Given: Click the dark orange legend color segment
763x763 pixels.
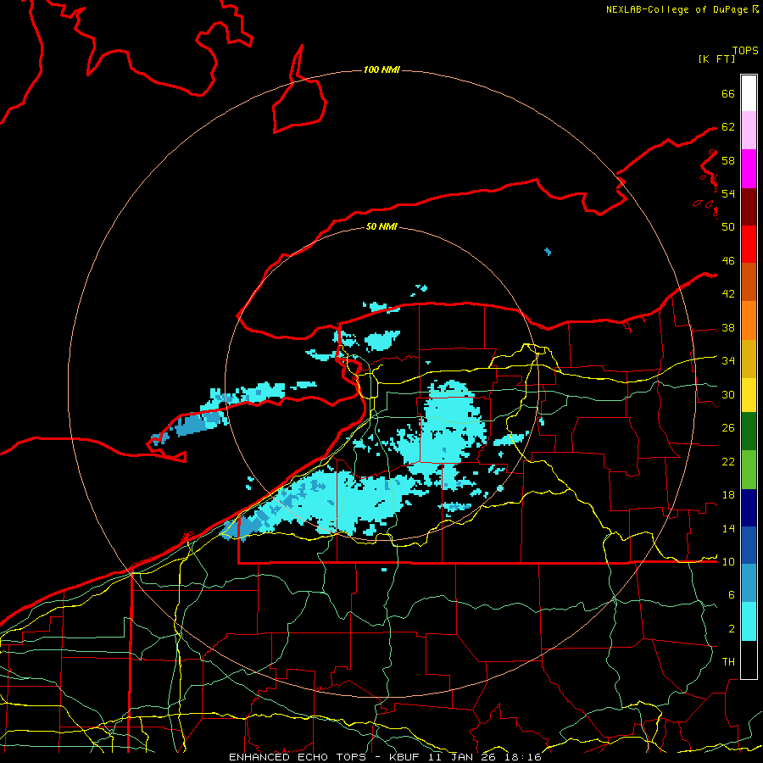Looking at the screenshot, I should (749, 282).
